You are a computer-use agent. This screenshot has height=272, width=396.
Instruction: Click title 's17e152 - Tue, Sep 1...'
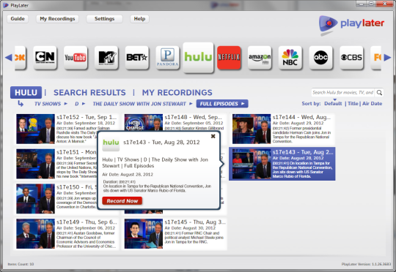(x=87, y=117)
